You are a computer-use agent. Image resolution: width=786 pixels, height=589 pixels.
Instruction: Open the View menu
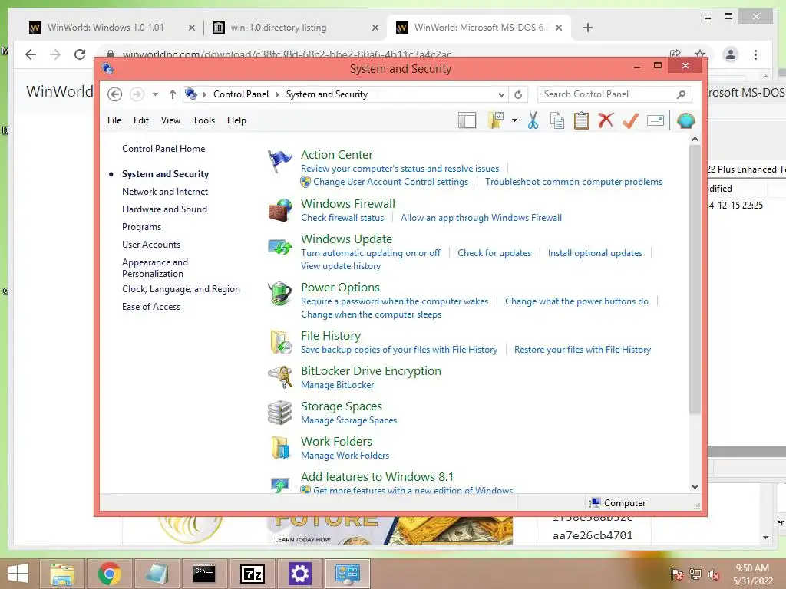pyautogui.click(x=170, y=120)
